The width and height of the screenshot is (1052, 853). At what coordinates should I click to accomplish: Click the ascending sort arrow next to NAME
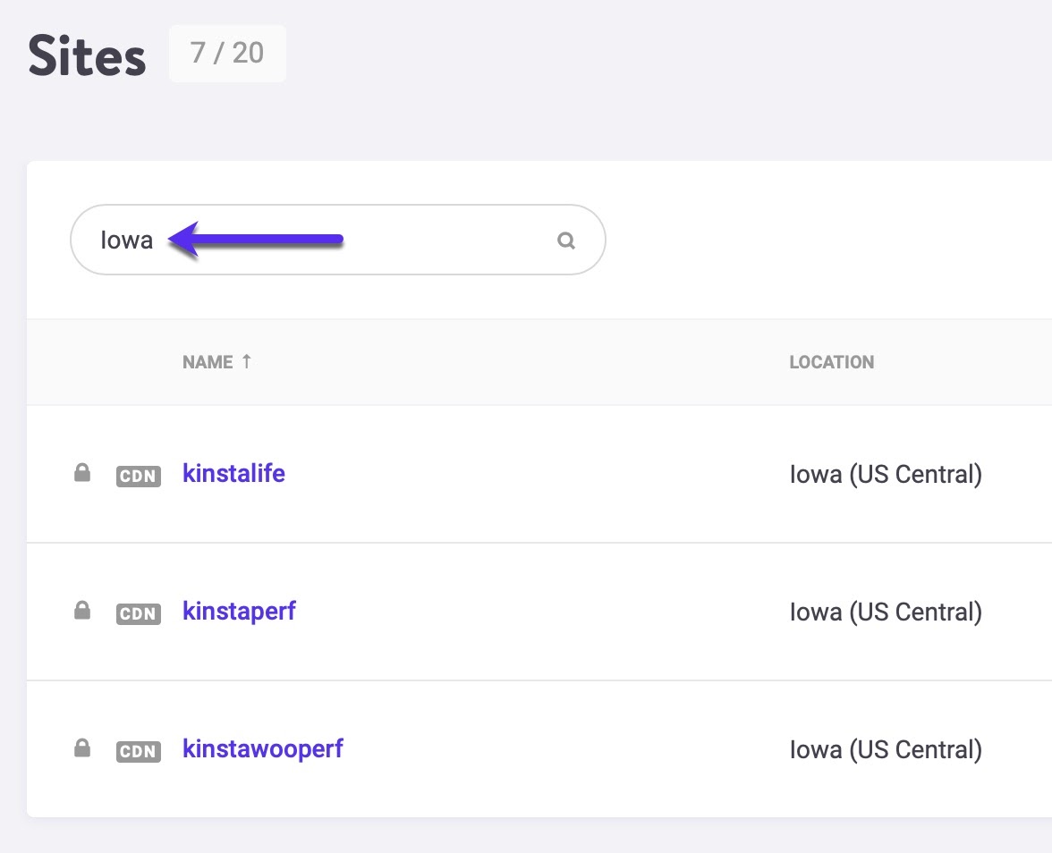(x=245, y=361)
